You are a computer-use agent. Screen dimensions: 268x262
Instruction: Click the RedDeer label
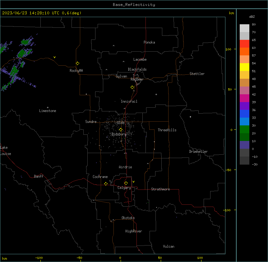tap(137, 79)
